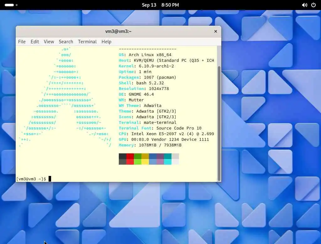Click the Theme: Adwaita [GTK2/3] line
The image size is (321, 244).
point(147,111)
